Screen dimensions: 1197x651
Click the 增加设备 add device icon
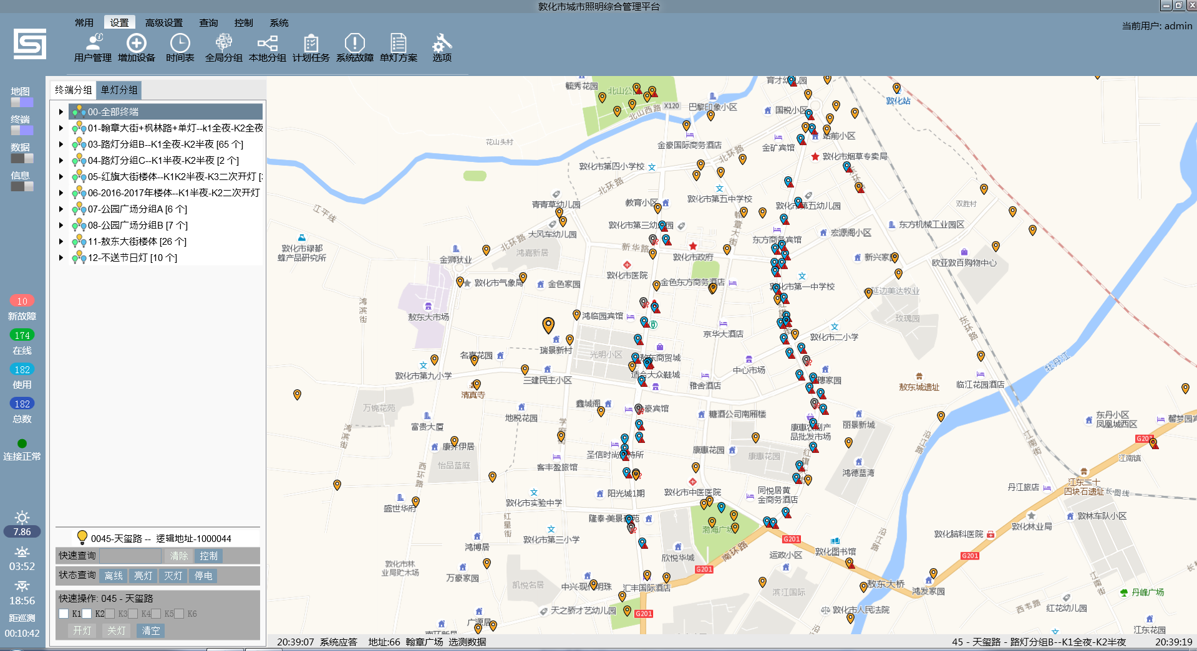(x=136, y=47)
